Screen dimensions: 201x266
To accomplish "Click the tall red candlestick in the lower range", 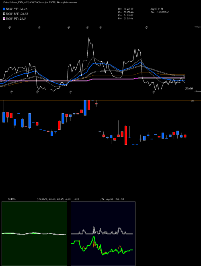I will [126, 135].
